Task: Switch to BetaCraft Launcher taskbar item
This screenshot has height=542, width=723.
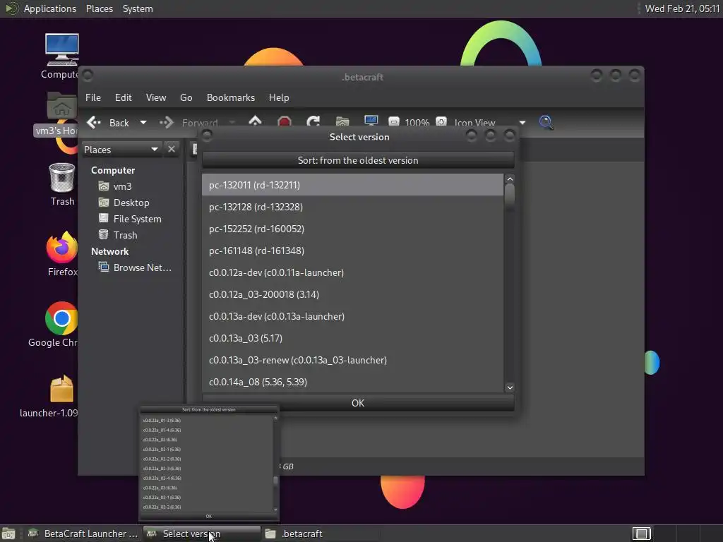Action: point(83,534)
